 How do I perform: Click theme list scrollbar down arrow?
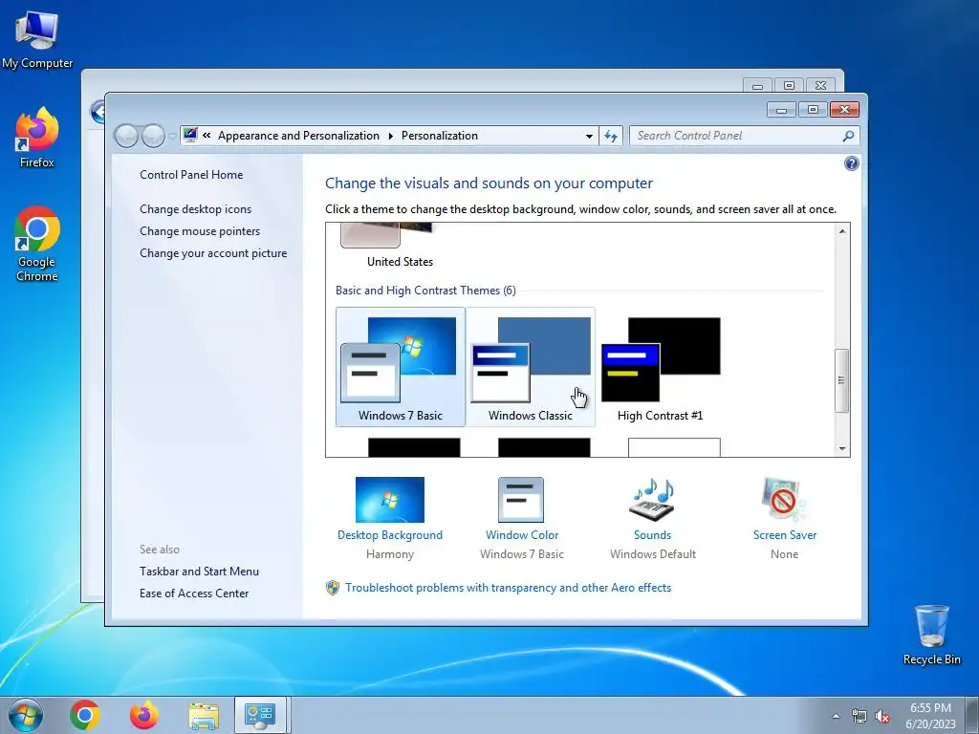coord(842,449)
